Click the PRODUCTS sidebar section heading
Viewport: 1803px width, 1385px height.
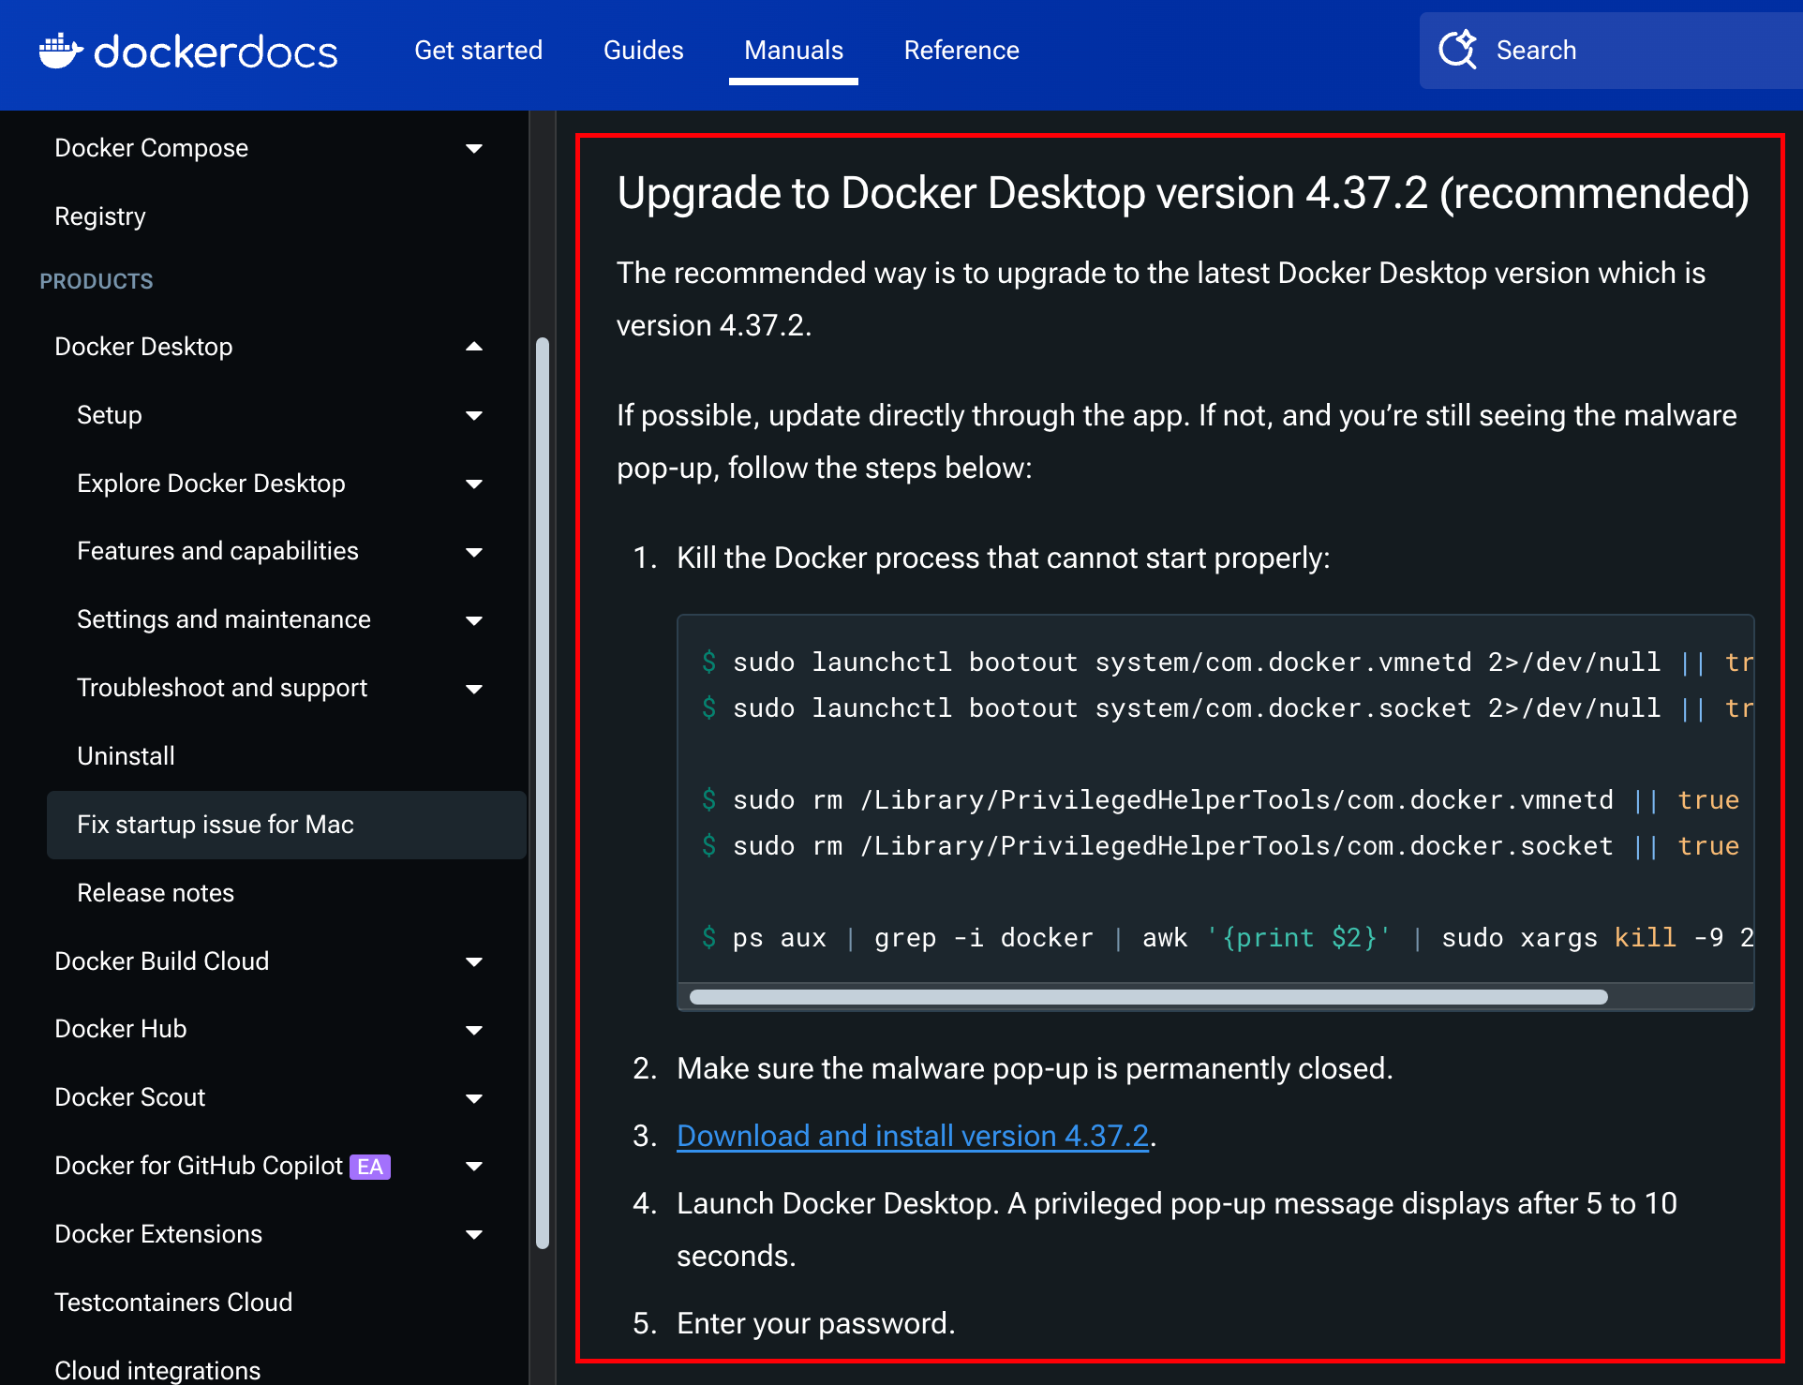[x=96, y=281]
